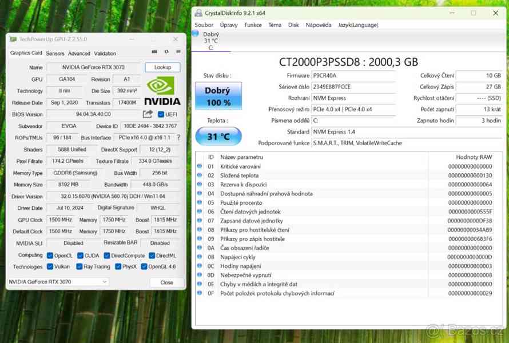Open the Nápověda menu

tap(319, 25)
